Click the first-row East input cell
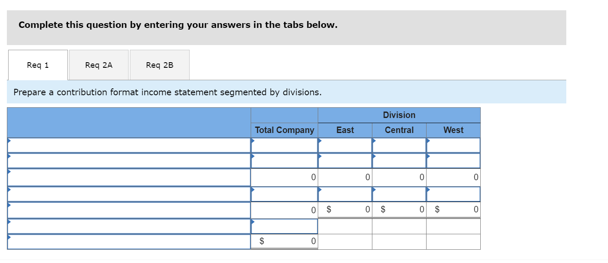 pyautogui.click(x=345, y=145)
